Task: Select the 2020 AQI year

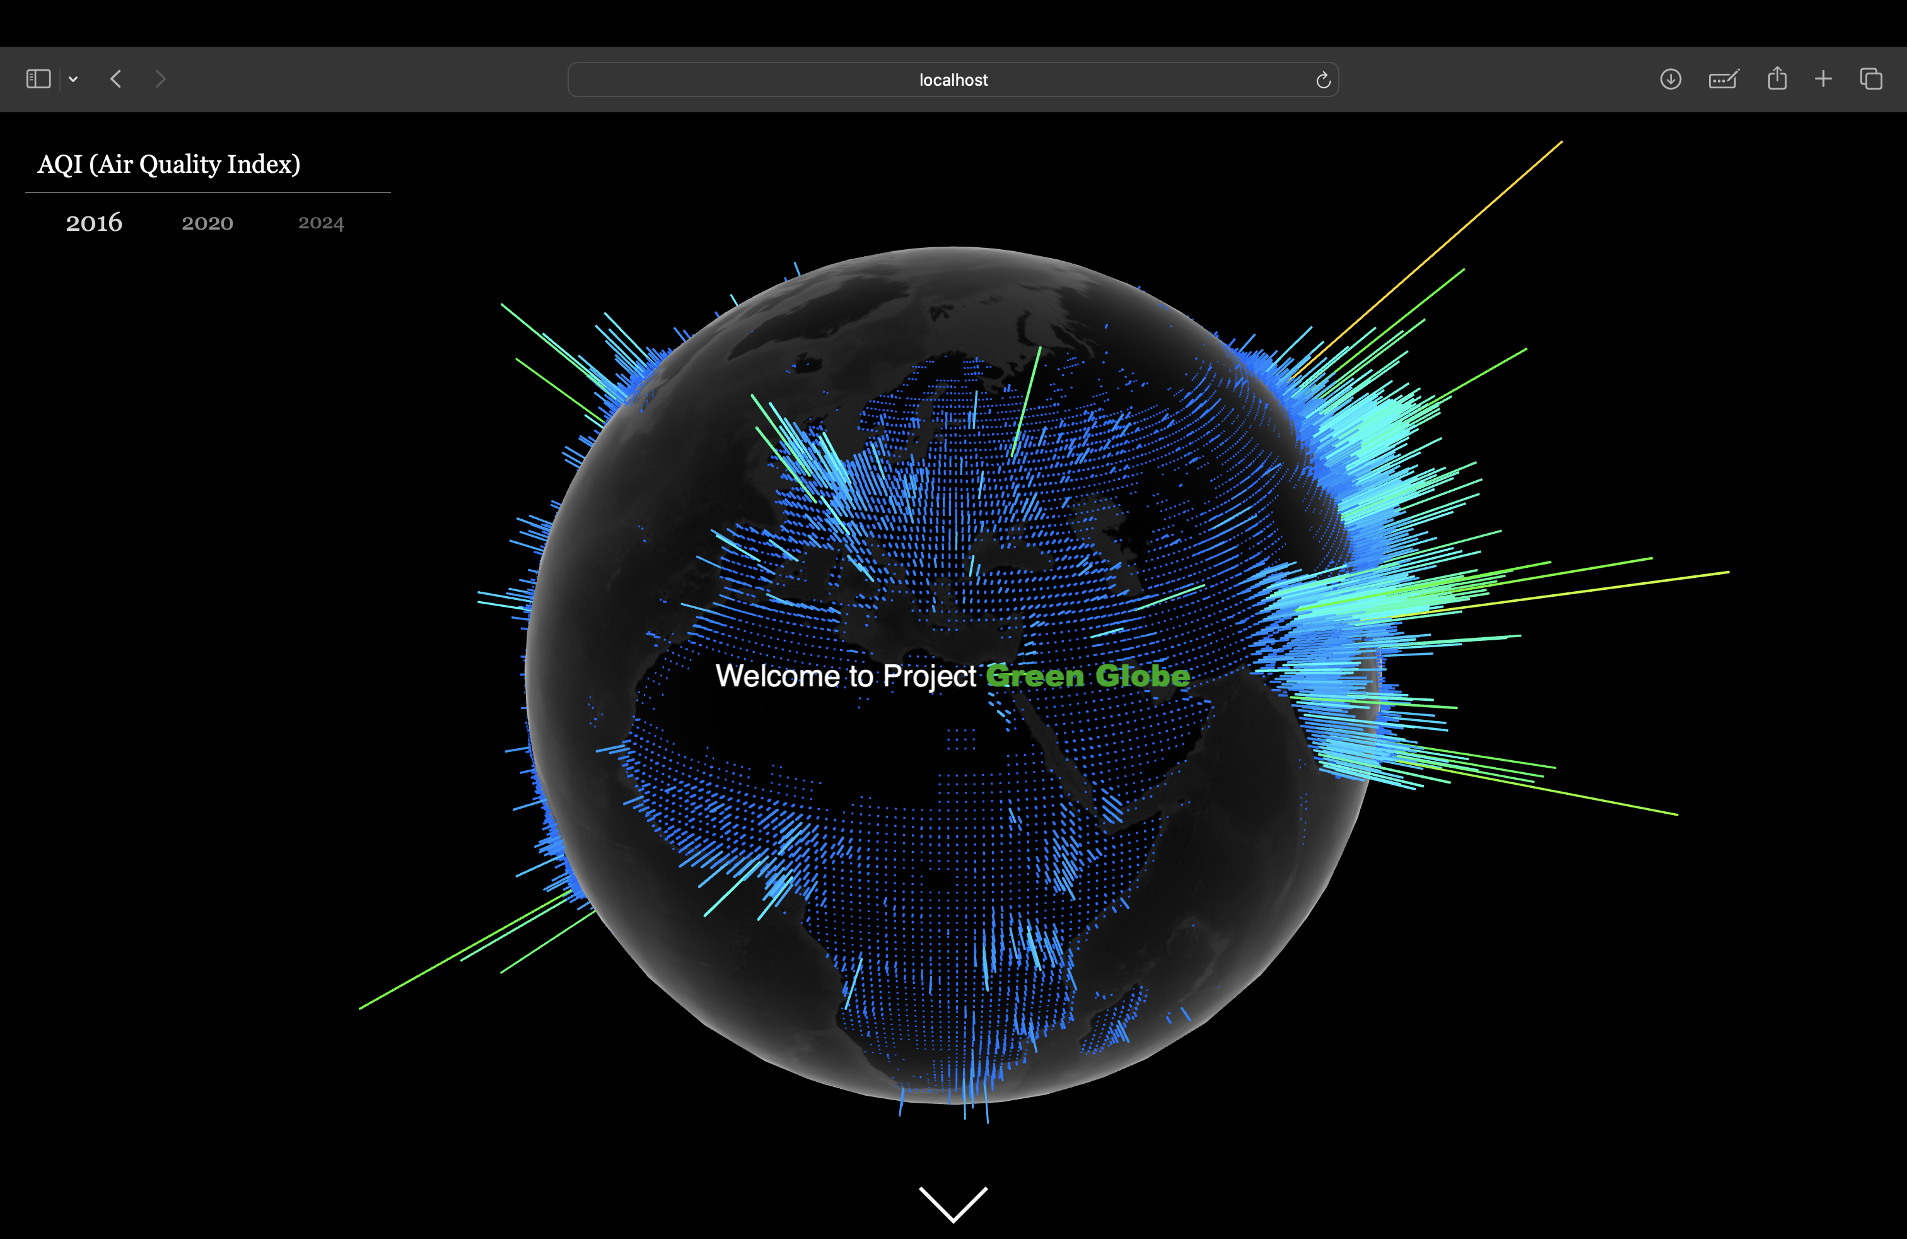Action: 207,223
